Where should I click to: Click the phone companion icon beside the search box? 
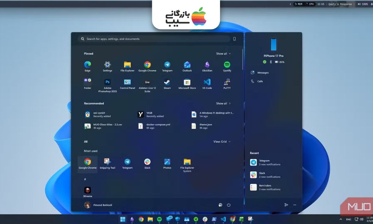point(235,39)
